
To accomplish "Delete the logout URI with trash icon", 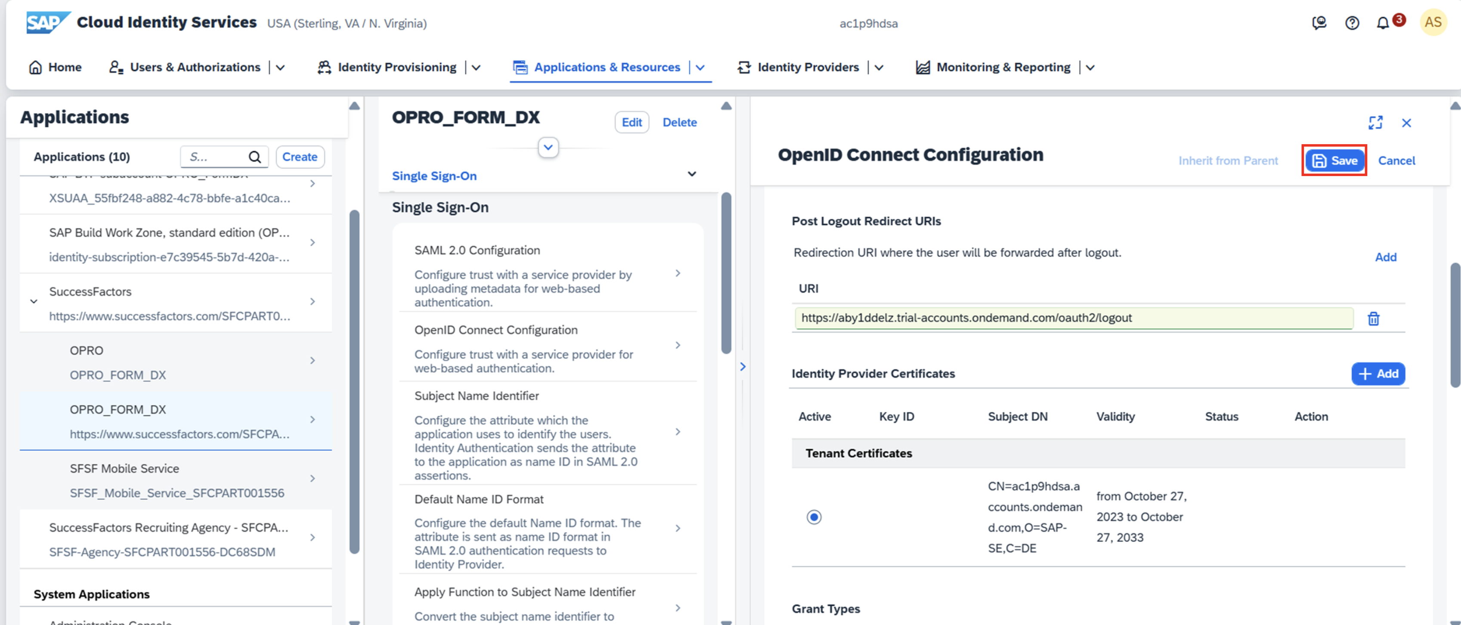I will coord(1373,319).
